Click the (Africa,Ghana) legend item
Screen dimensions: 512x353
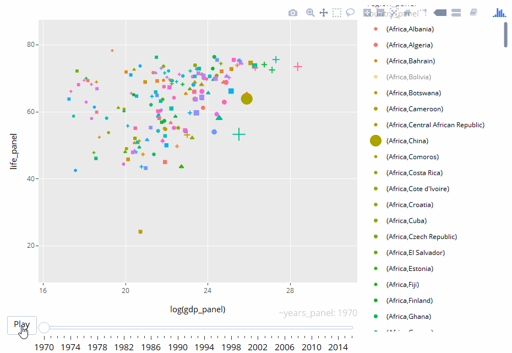point(409,316)
